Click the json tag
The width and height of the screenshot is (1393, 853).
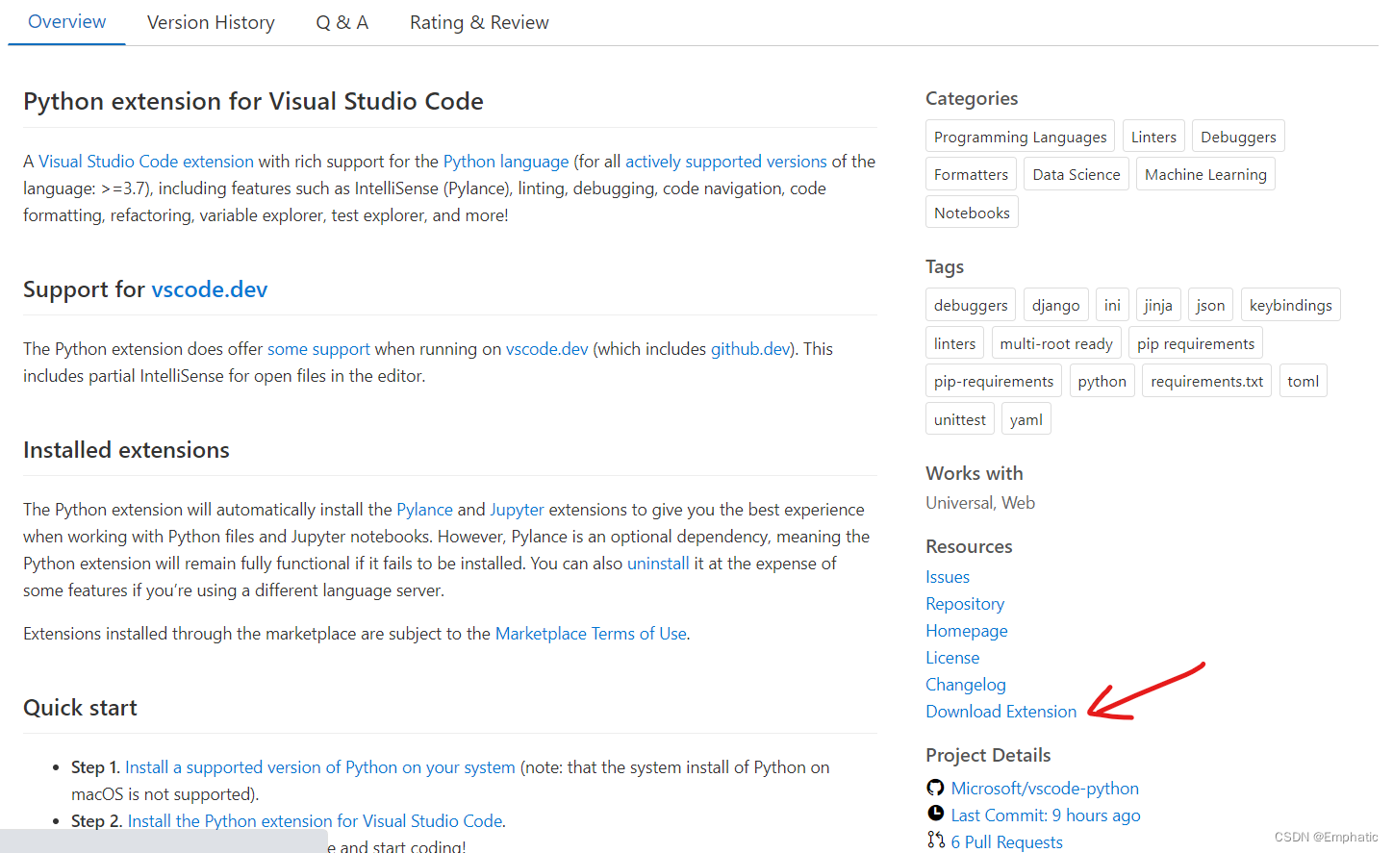1210,305
